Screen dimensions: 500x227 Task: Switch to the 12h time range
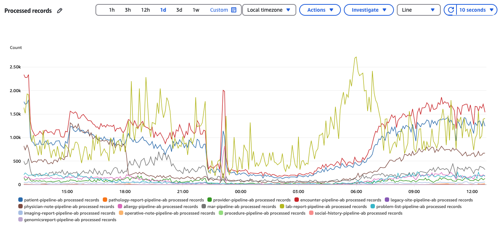[145, 10]
